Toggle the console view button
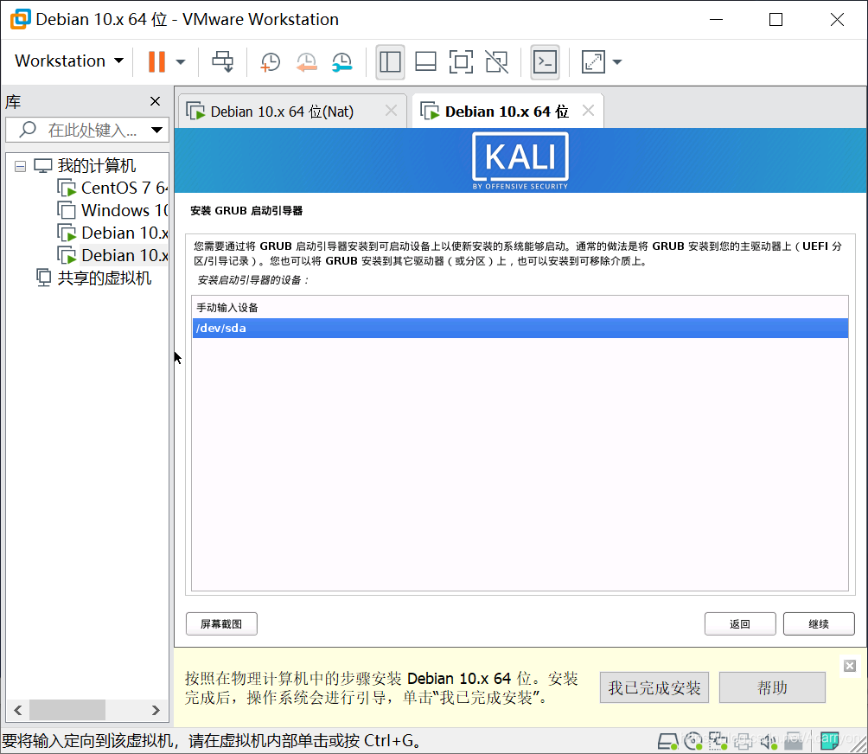Image resolution: width=868 pixels, height=754 pixels. tap(545, 61)
